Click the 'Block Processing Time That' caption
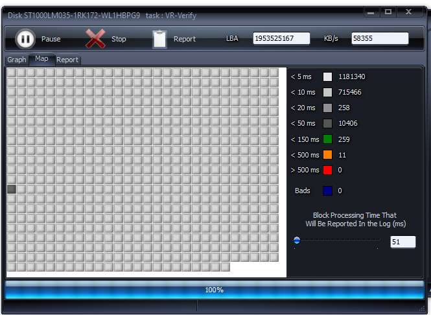Screen dimensions: 431x315 (x=355, y=215)
